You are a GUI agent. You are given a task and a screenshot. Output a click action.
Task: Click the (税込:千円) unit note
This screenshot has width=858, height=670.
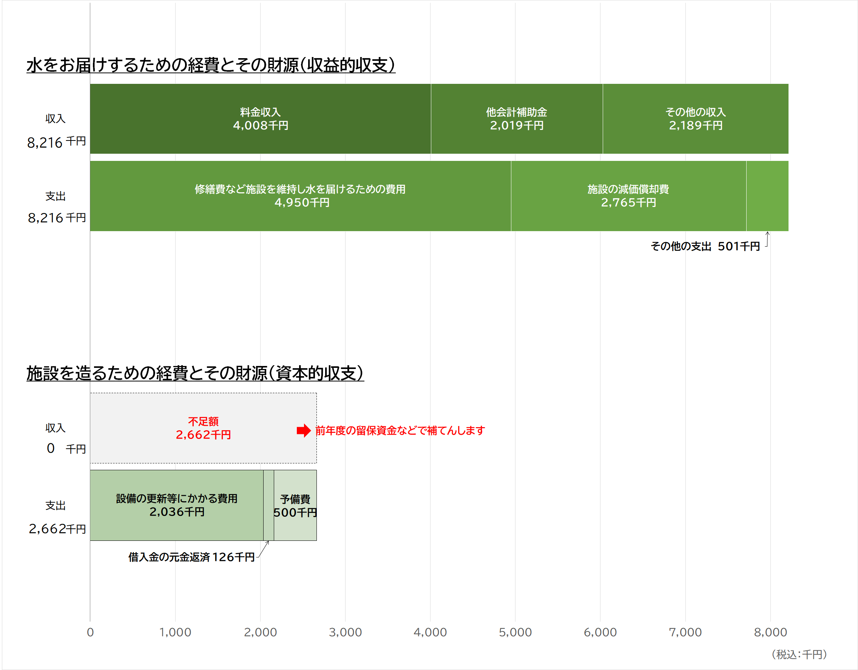pos(799,654)
